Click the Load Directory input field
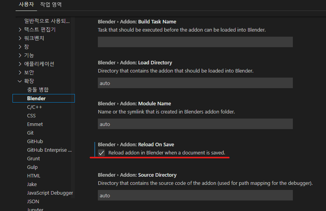326x211 pixels. 195,83
